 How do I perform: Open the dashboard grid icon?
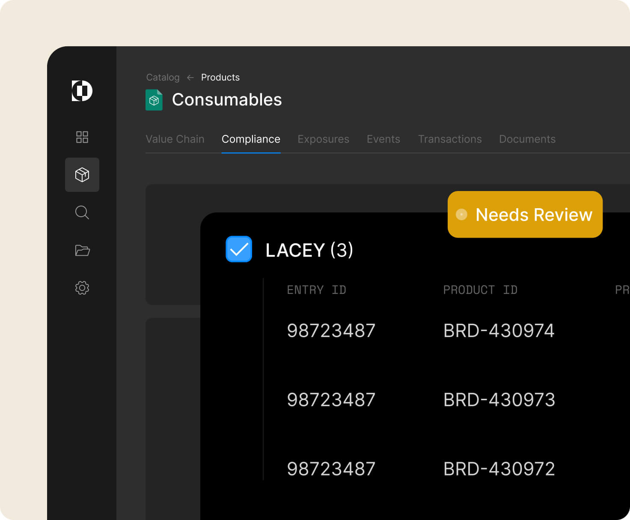(82, 137)
